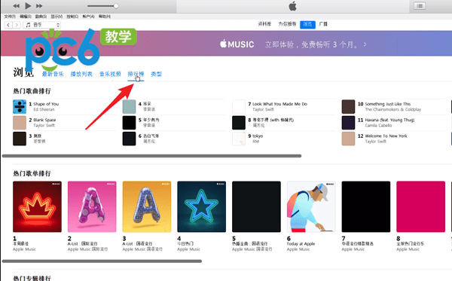Skip ahead with the fast-forward button

[x=39, y=6]
